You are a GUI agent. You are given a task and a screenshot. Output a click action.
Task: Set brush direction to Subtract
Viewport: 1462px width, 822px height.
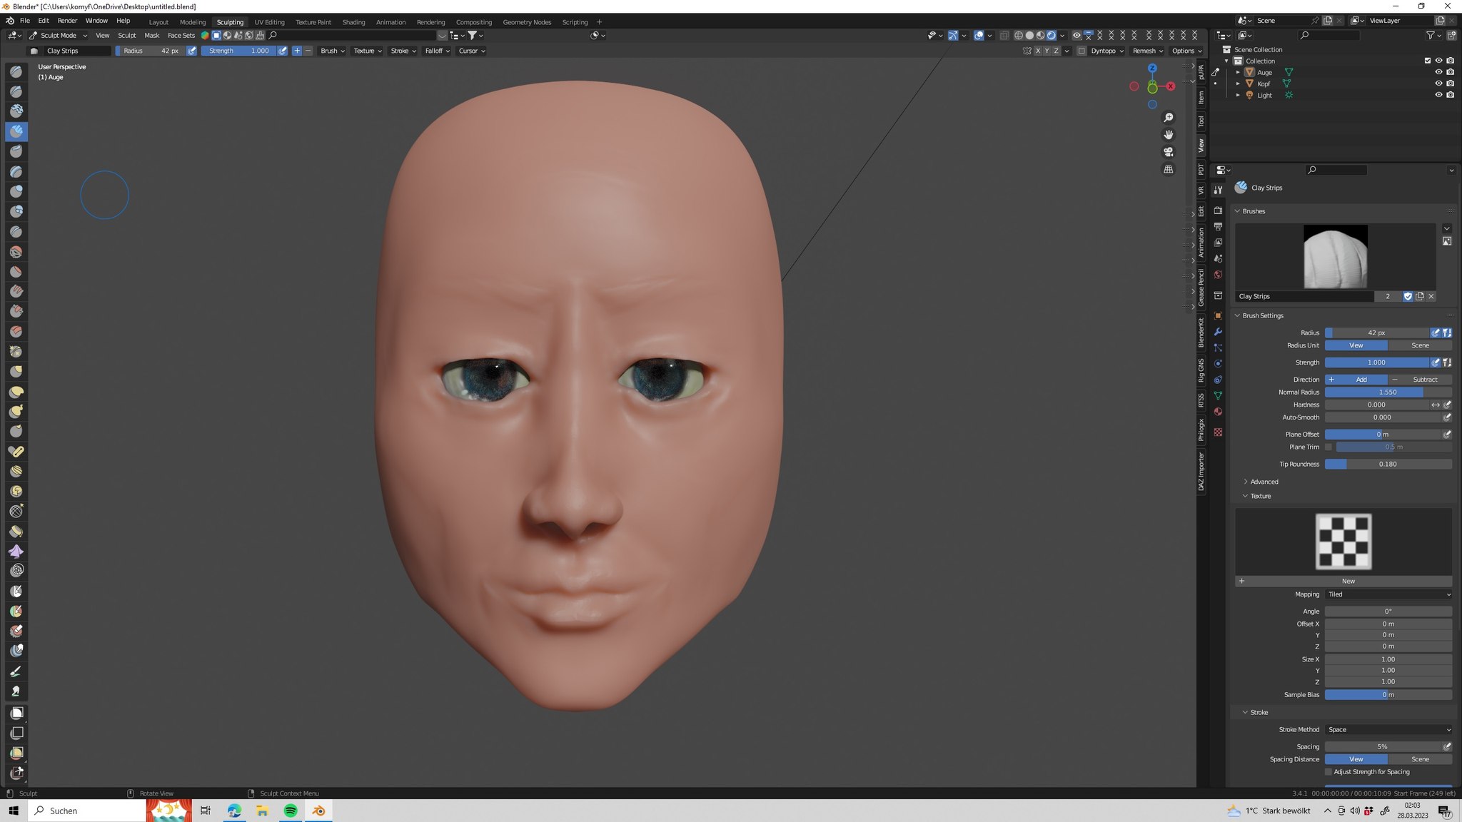1419,380
